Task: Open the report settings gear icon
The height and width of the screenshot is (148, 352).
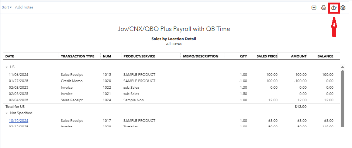Action: (x=343, y=8)
